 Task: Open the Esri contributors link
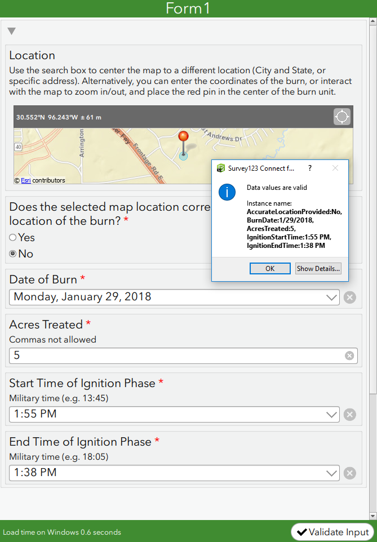[x=26, y=180]
